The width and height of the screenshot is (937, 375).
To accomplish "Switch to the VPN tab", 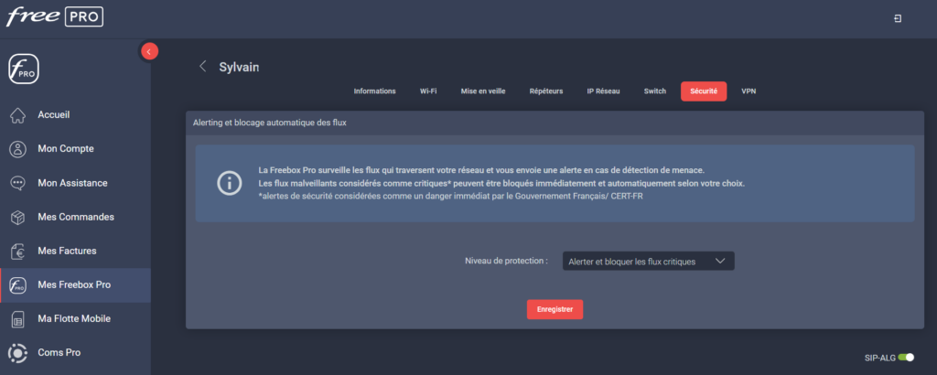I will click(x=749, y=91).
